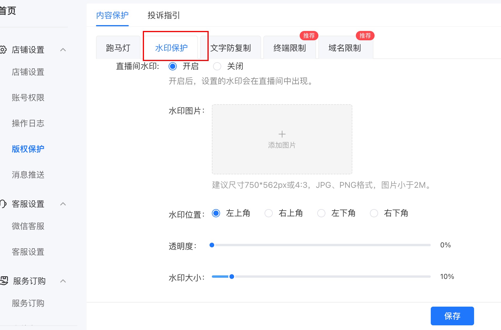
Task: Click 推荐 badge on 终端限制 tab
Action: click(309, 36)
